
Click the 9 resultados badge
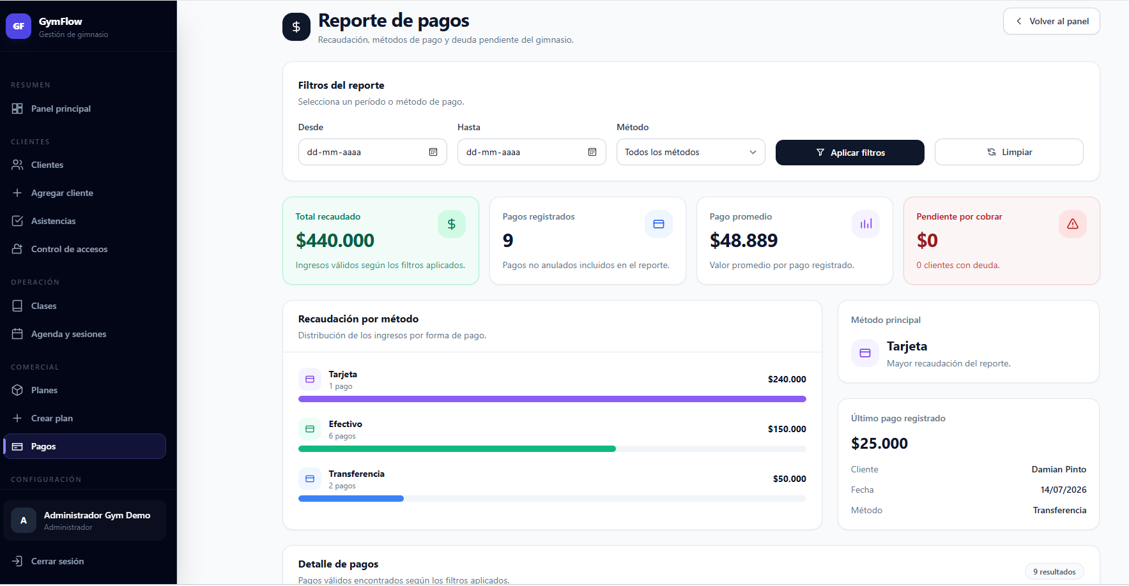coord(1054,572)
